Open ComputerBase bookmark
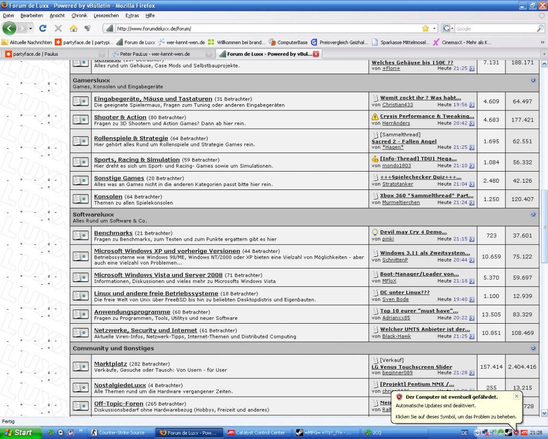The width and height of the screenshot is (548, 439). click(289, 42)
